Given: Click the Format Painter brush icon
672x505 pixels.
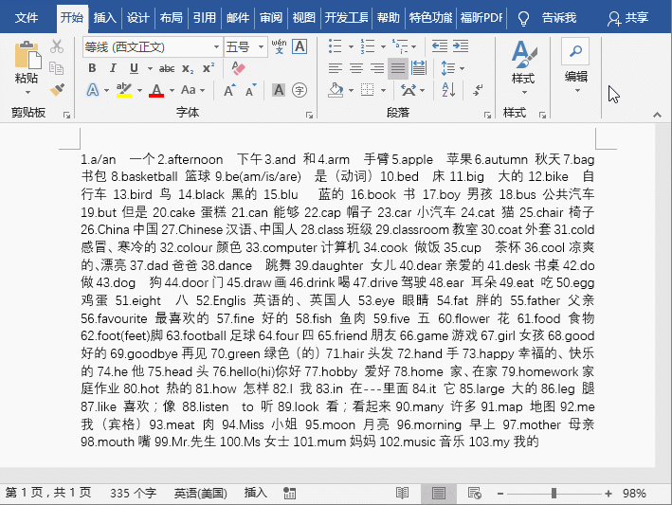Looking at the screenshot, I should point(57,90).
